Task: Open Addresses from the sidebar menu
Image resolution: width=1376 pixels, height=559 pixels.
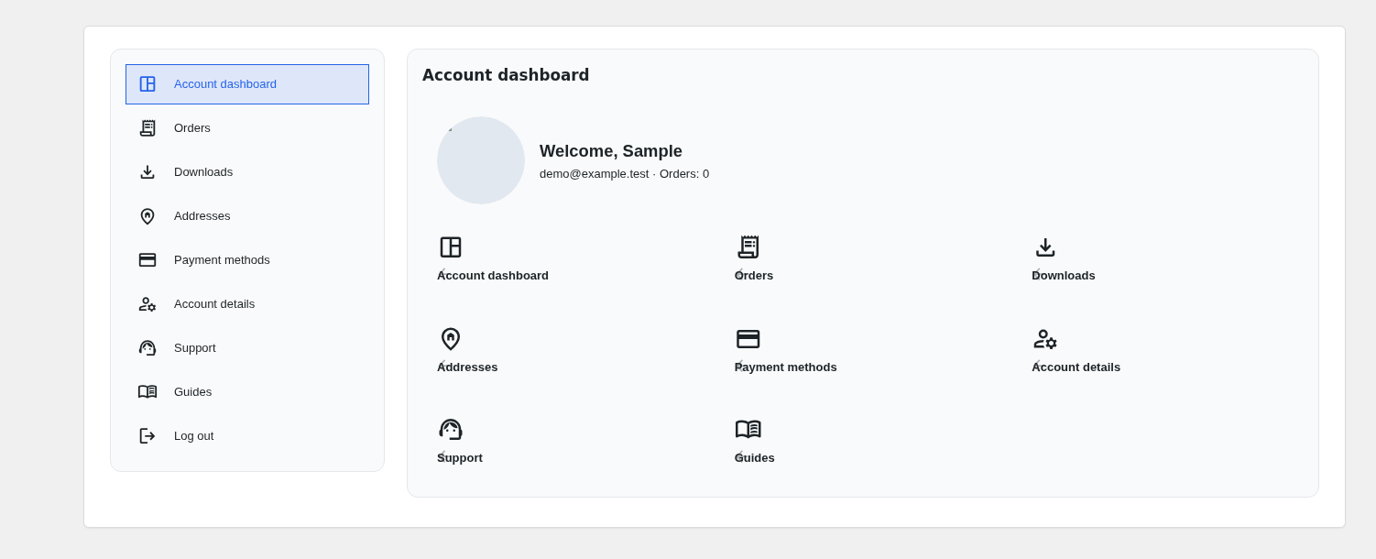Action: click(x=247, y=216)
